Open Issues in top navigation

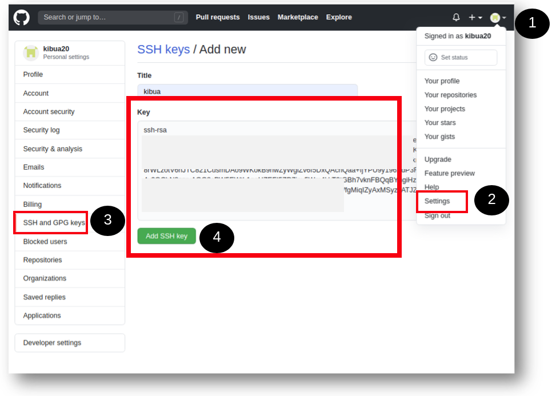258,17
